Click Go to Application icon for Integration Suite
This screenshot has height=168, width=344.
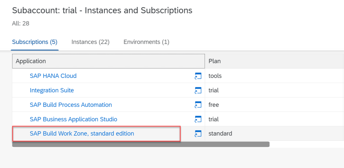[198, 91]
